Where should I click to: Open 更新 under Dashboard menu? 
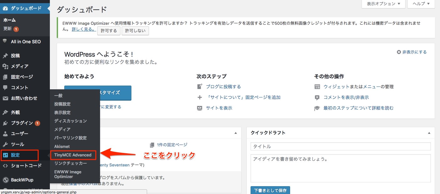(x=8, y=29)
